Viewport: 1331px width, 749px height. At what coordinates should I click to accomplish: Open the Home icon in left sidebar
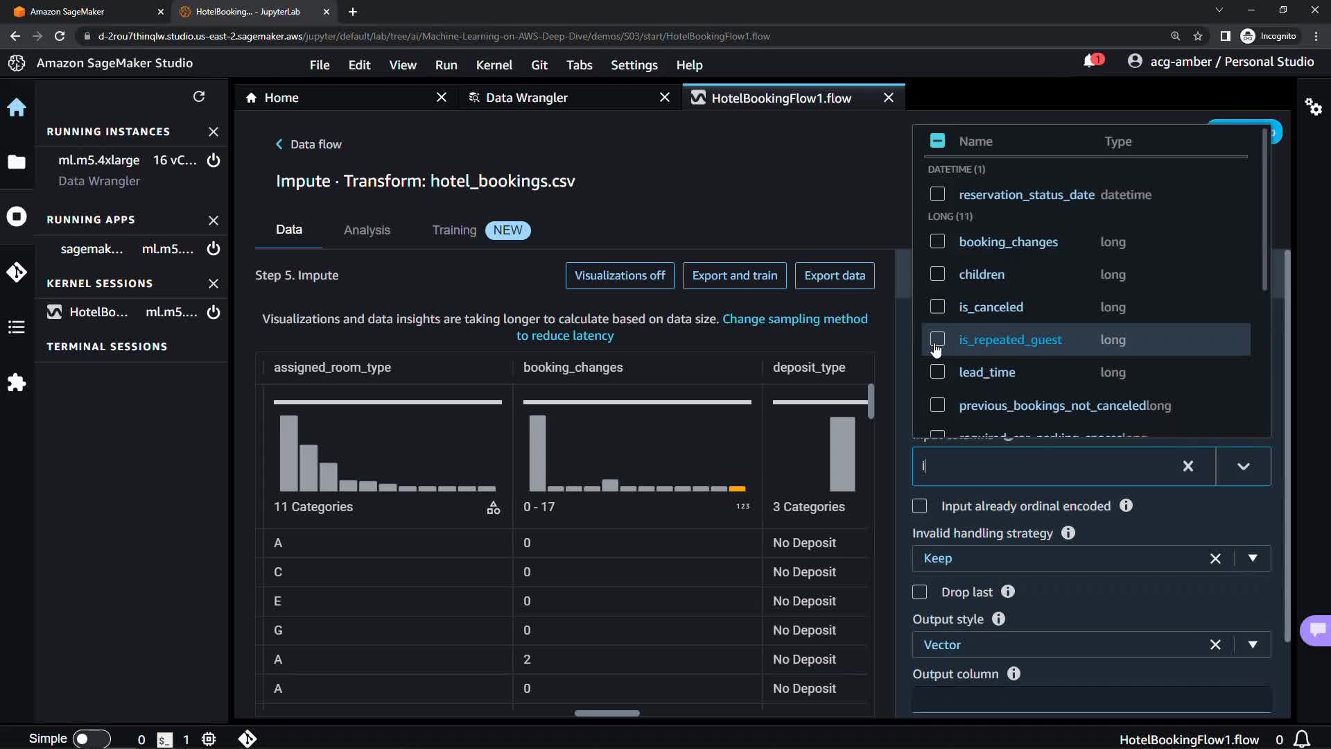17,107
